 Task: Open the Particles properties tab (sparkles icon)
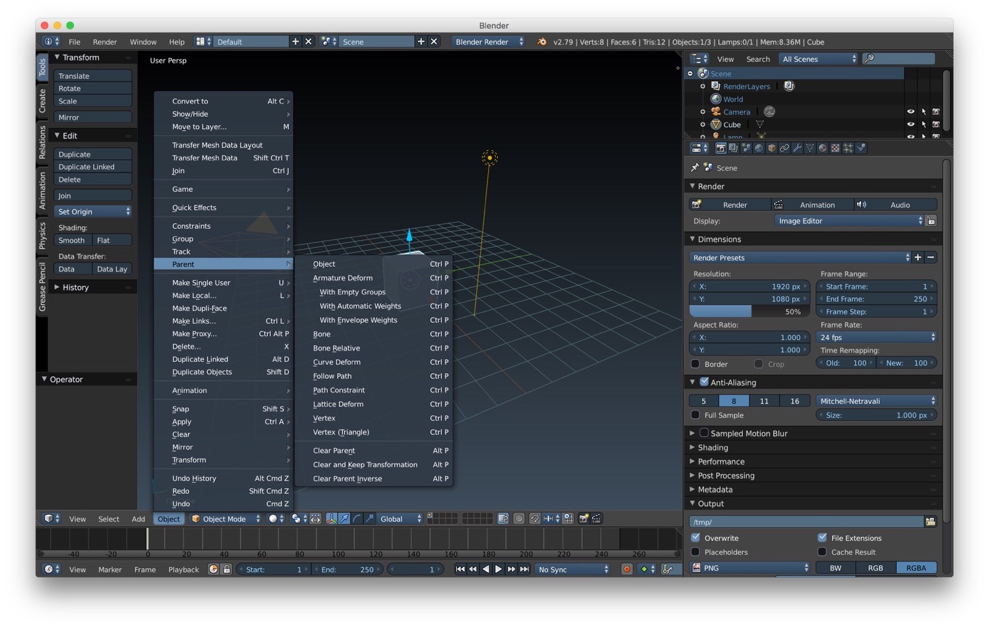pyautogui.click(x=848, y=148)
